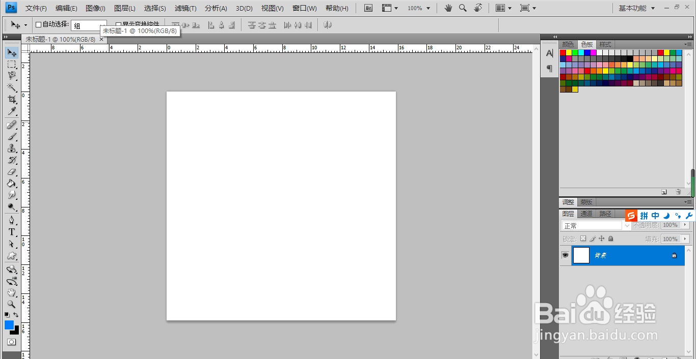This screenshot has height=359, width=696.
Task: Toggle Quick Mask mode
Action: click(12, 342)
